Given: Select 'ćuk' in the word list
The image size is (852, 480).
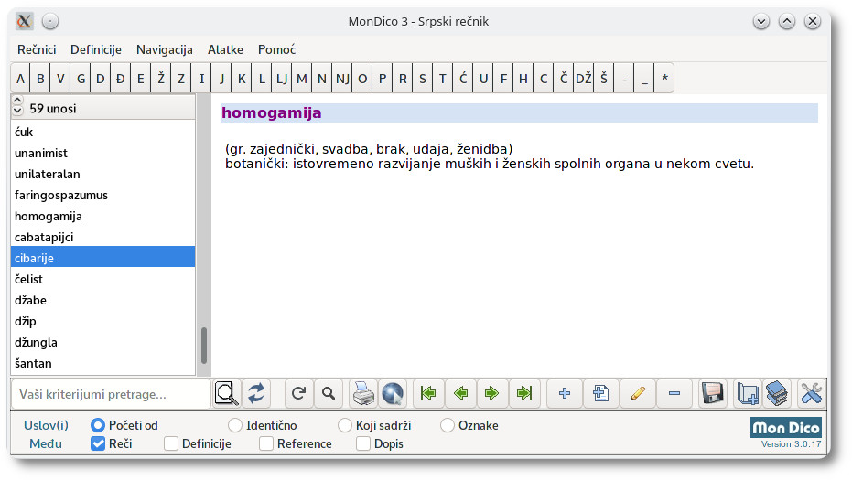Looking at the screenshot, I should click(102, 132).
